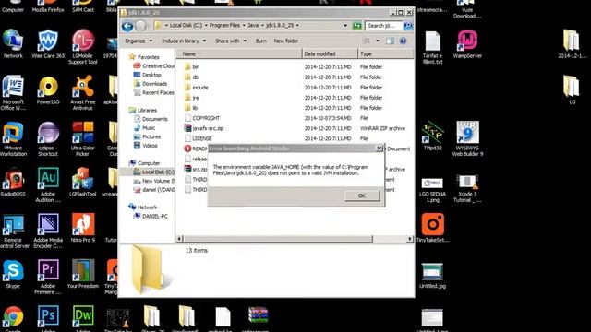
Task: Click Java in the address breadcrumb
Action: pos(253,25)
